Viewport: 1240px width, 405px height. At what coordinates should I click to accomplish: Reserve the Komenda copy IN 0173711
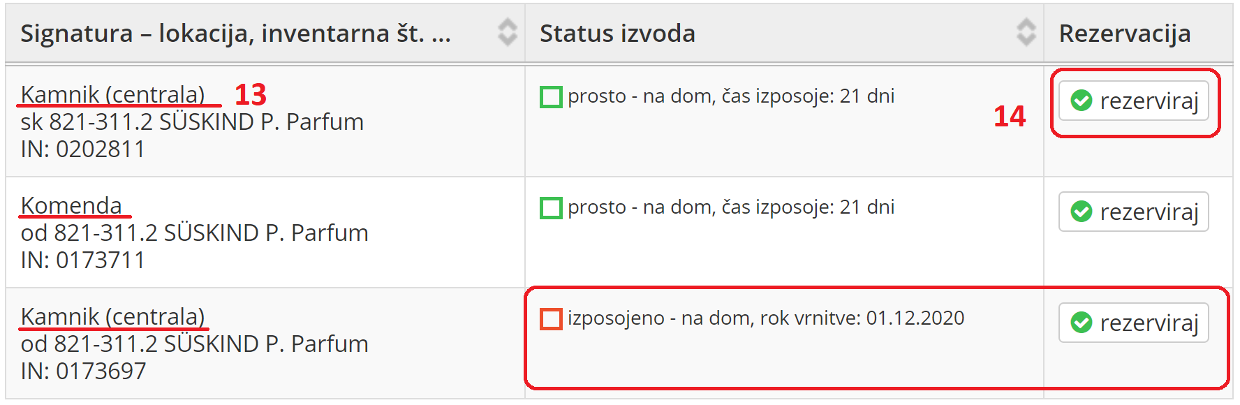[x=1133, y=212]
